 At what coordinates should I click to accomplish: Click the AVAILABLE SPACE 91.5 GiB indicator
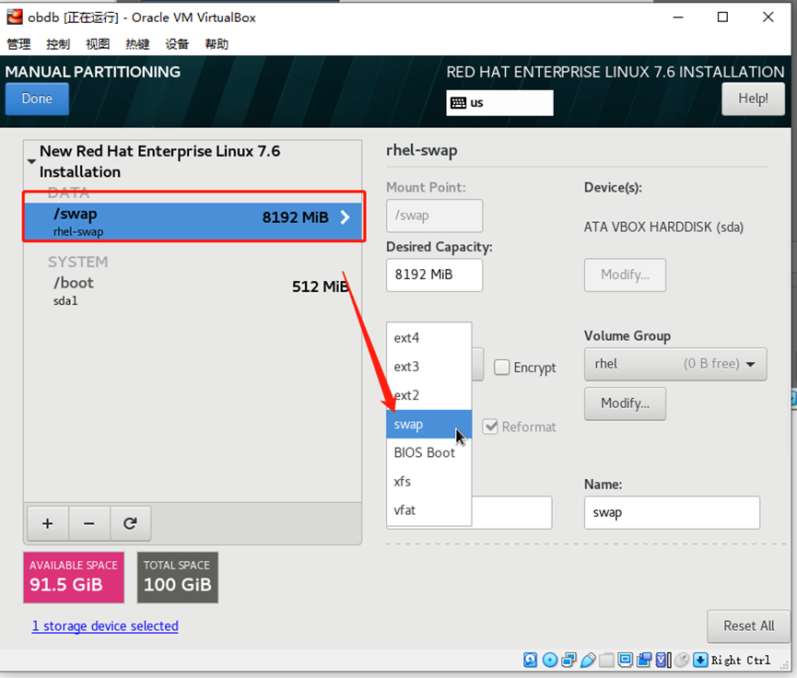(x=73, y=577)
